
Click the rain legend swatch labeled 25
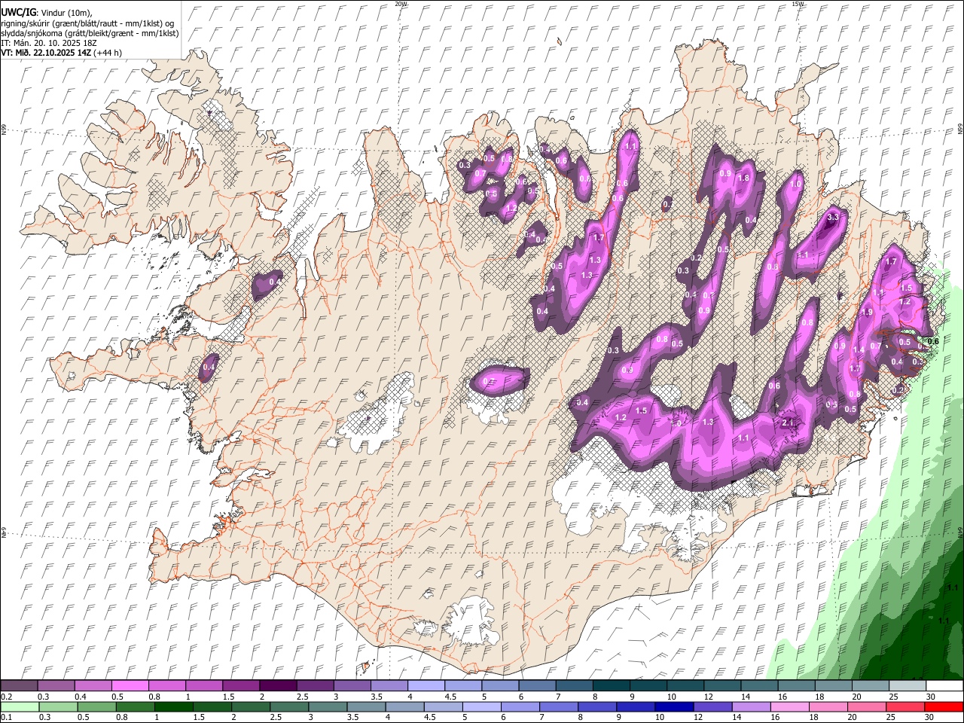click(x=905, y=706)
